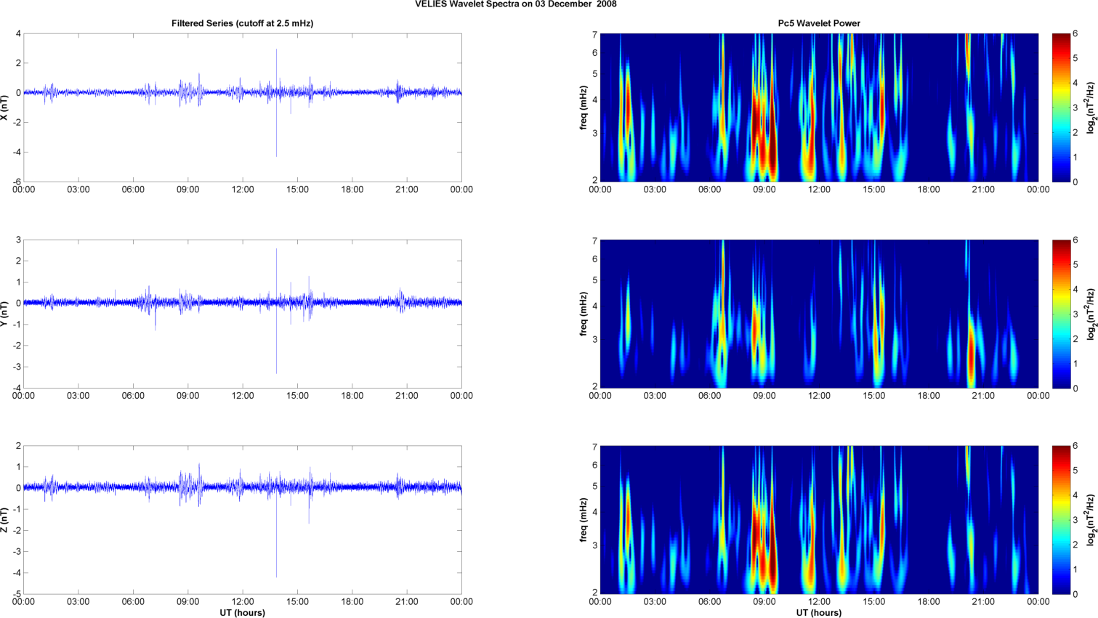Click the 'Y (nT)' axis label
Screen dimensions: 1098x618
[x=5, y=314]
